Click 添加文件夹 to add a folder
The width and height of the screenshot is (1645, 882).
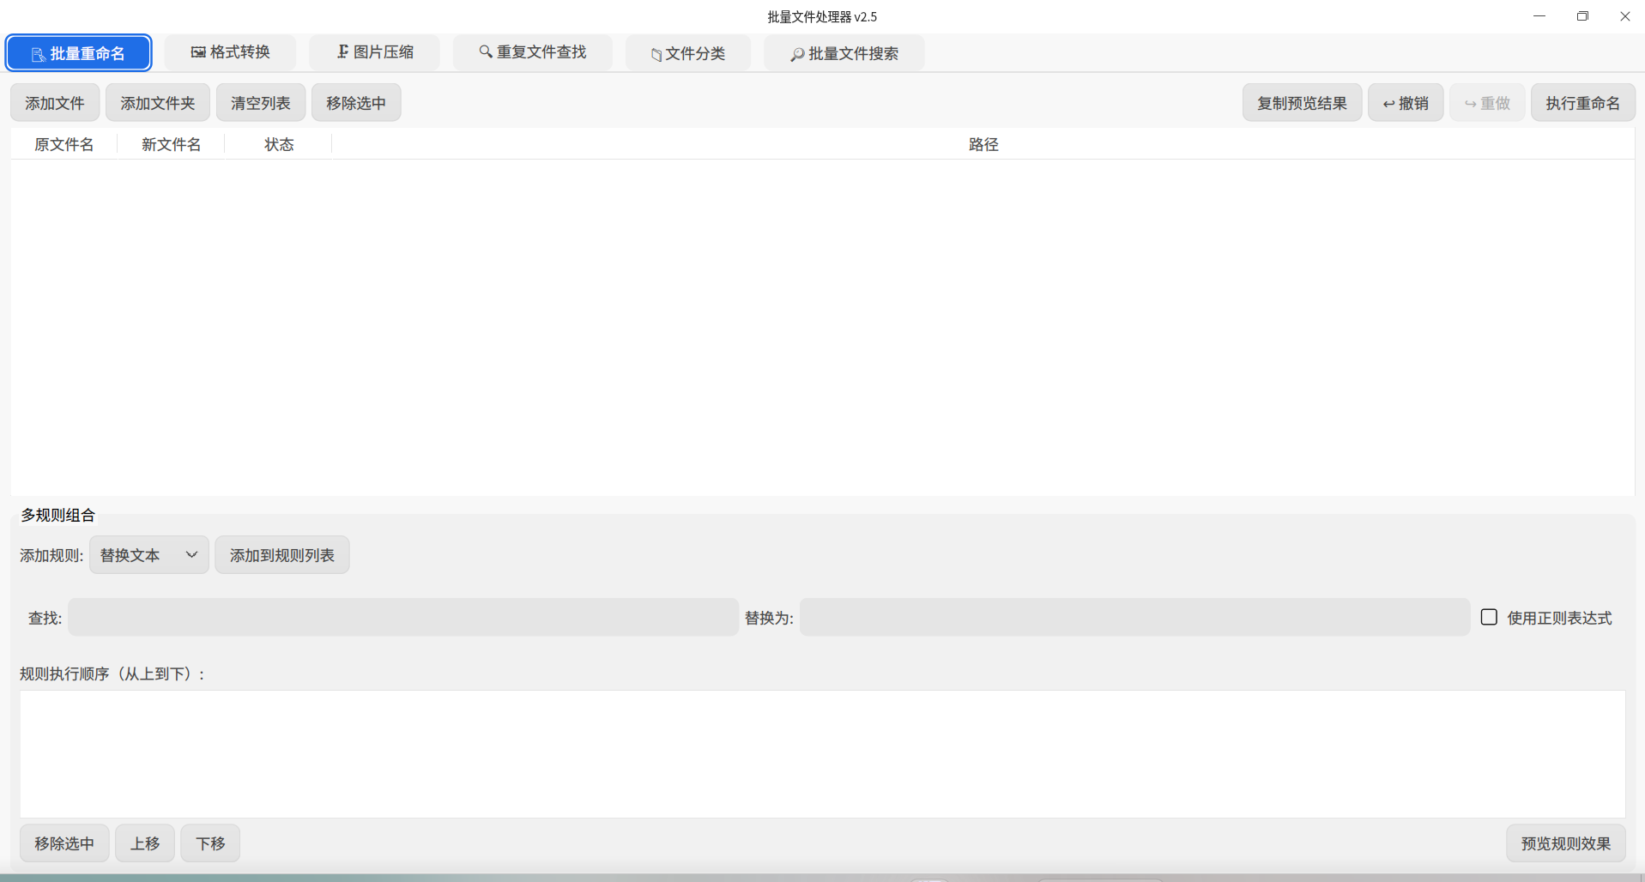click(158, 103)
